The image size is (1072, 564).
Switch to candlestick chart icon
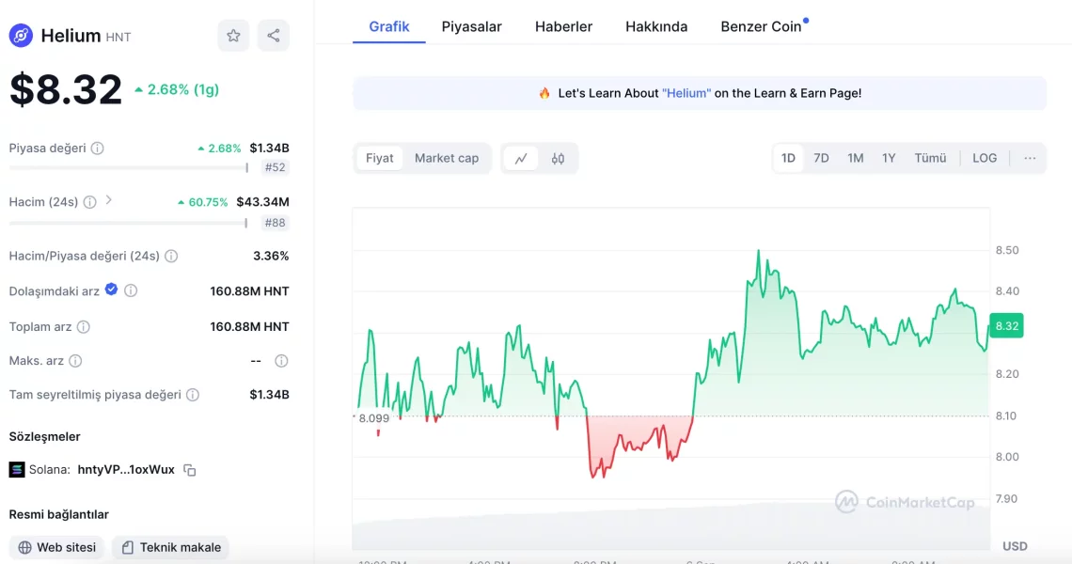click(558, 158)
